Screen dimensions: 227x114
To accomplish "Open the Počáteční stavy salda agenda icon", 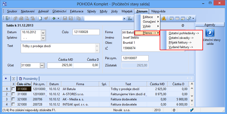I will [x=210, y=33].
